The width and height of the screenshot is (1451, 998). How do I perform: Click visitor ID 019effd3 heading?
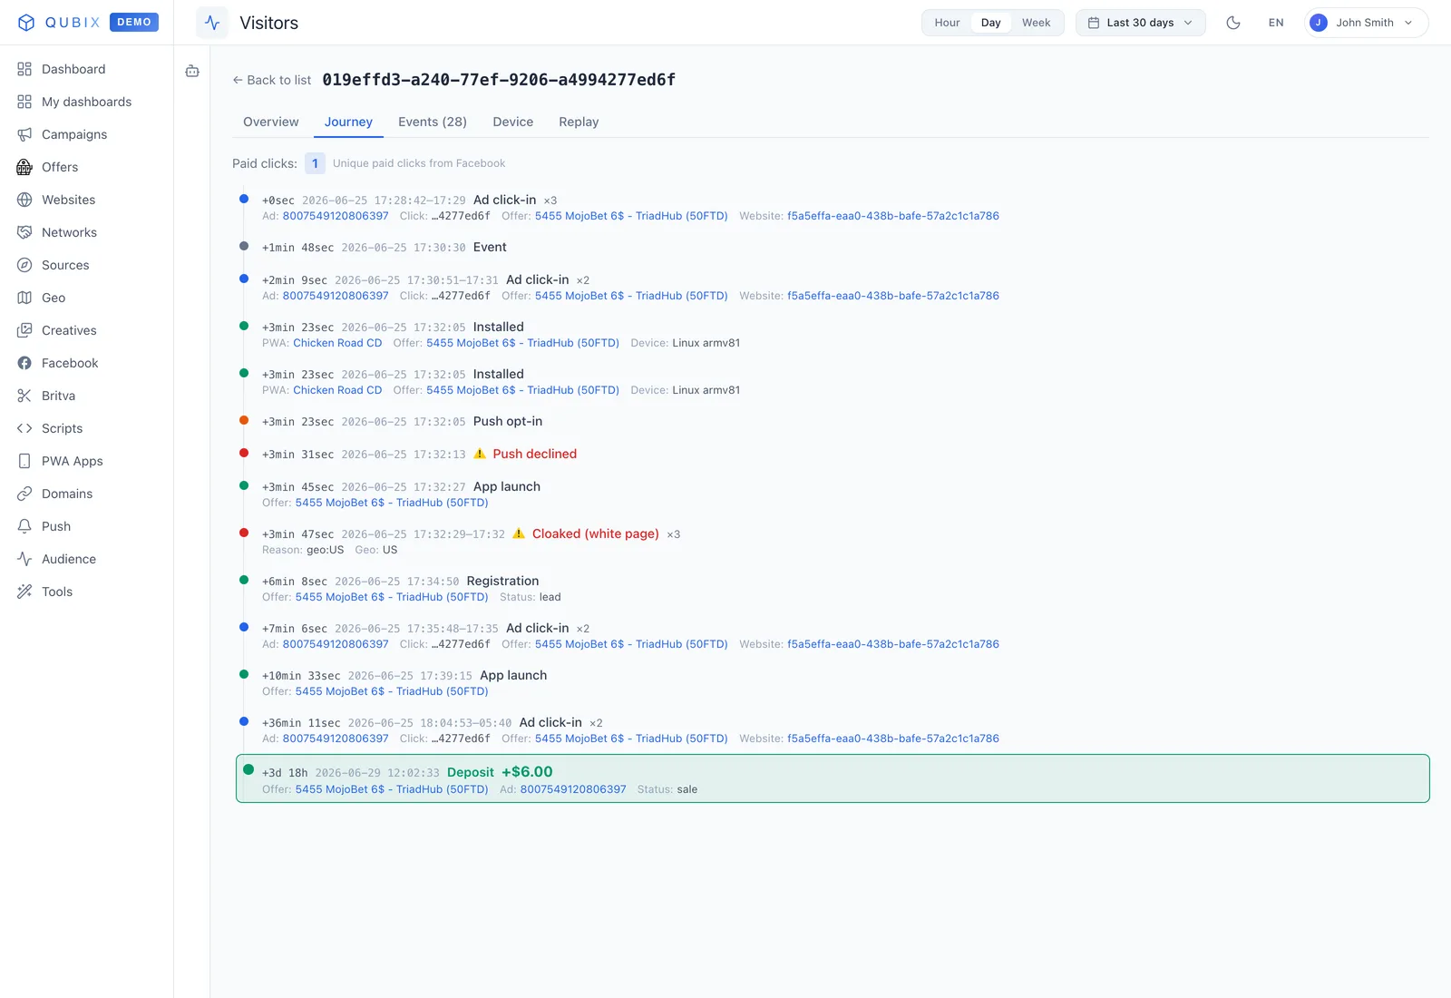[499, 80]
